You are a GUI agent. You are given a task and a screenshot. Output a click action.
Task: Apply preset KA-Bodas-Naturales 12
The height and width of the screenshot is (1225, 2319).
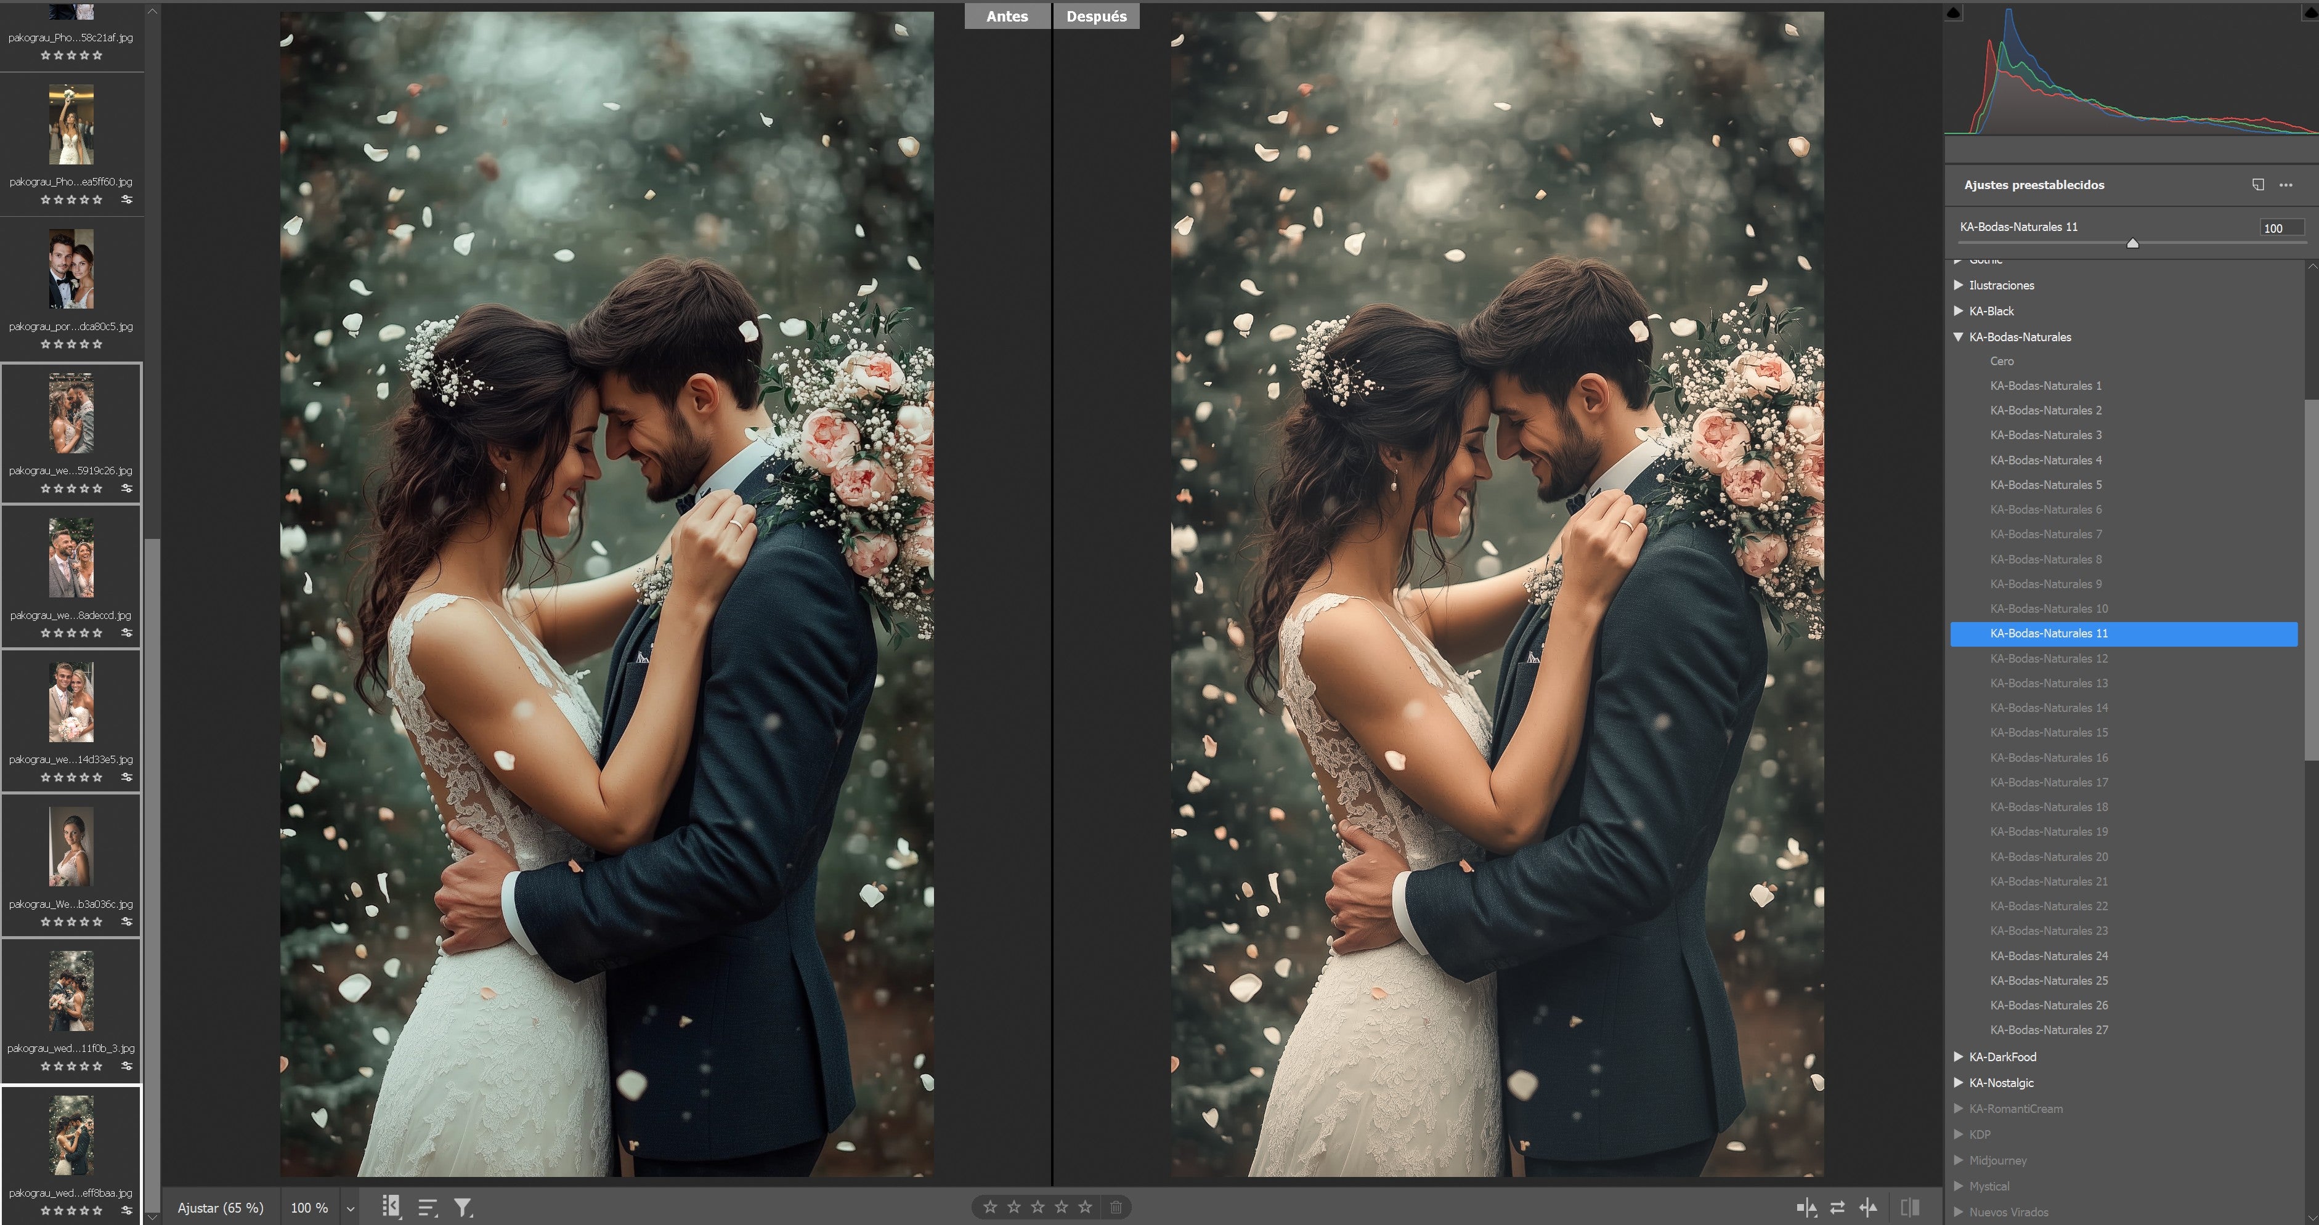pos(2048,658)
